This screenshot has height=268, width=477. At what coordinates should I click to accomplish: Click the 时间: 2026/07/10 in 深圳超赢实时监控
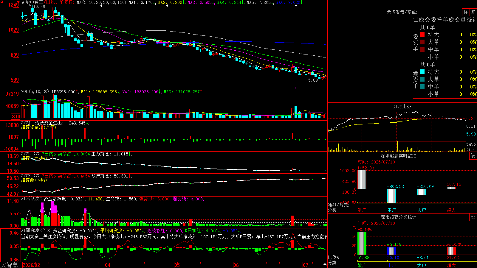click(x=376, y=162)
